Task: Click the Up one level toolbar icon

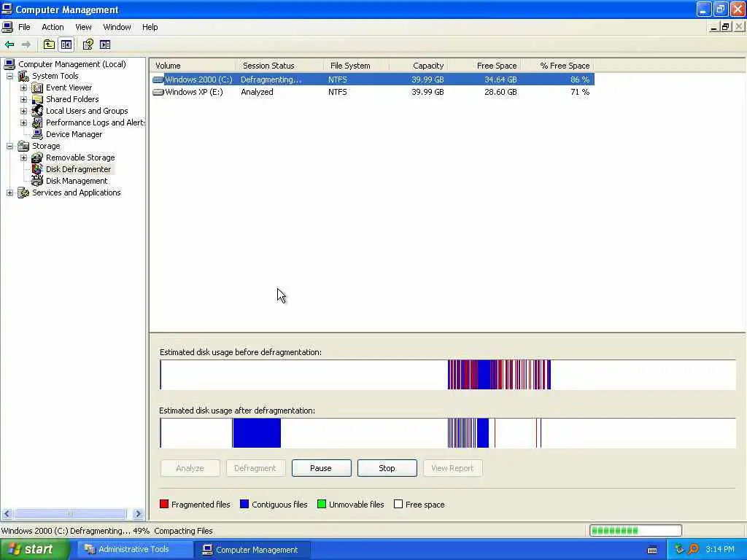Action: (49, 44)
